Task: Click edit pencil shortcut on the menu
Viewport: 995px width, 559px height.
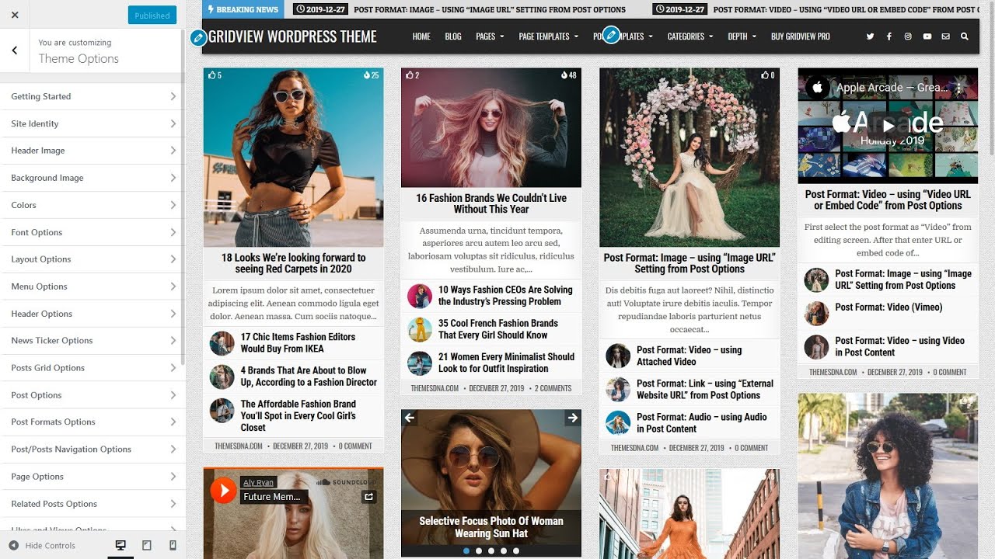Action: [x=612, y=35]
